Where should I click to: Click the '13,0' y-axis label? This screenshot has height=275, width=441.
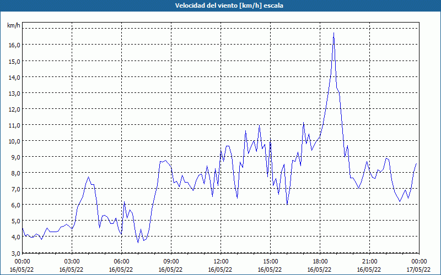tap(14, 93)
